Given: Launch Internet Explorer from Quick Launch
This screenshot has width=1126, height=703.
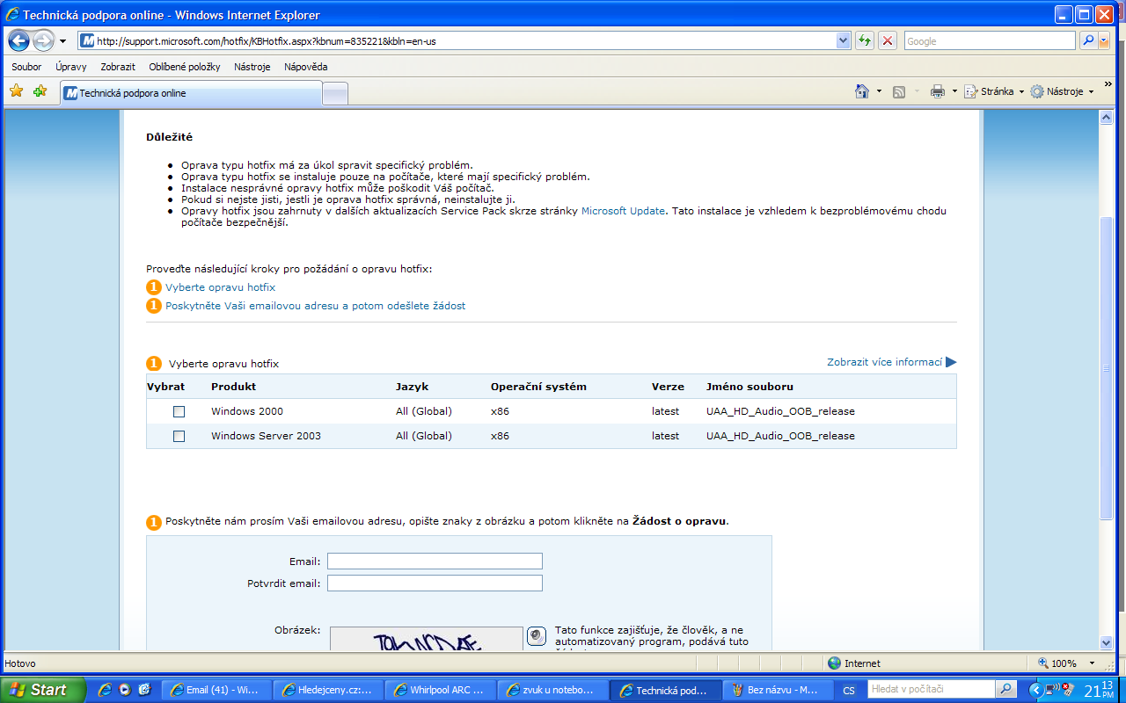Looking at the screenshot, I should (106, 690).
